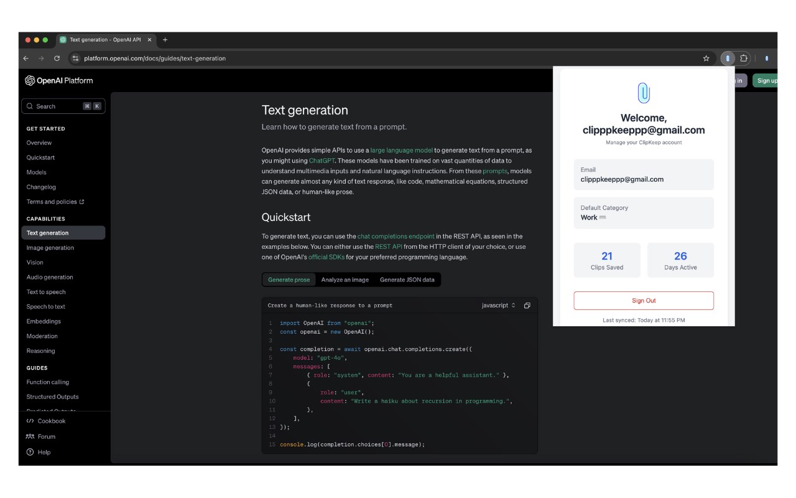This screenshot has width=796, height=498.
Task: Reload the page
Action: coord(57,59)
